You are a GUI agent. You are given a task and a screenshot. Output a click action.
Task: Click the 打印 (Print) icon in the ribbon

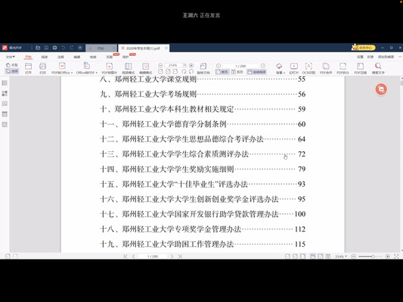(x=42, y=67)
